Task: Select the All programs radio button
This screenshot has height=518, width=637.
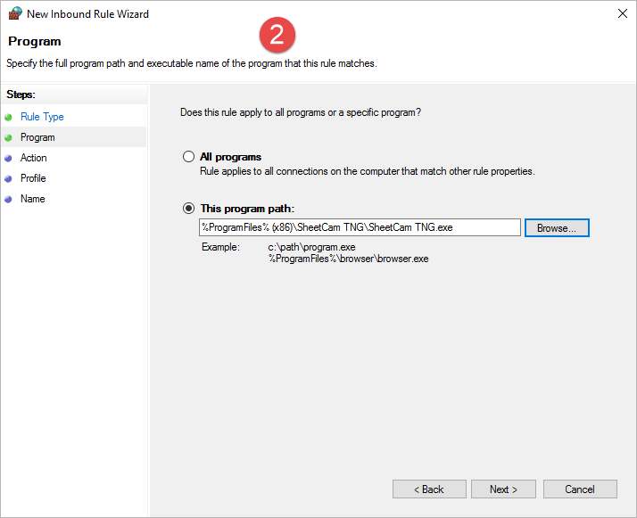Action: coord(188,157)
